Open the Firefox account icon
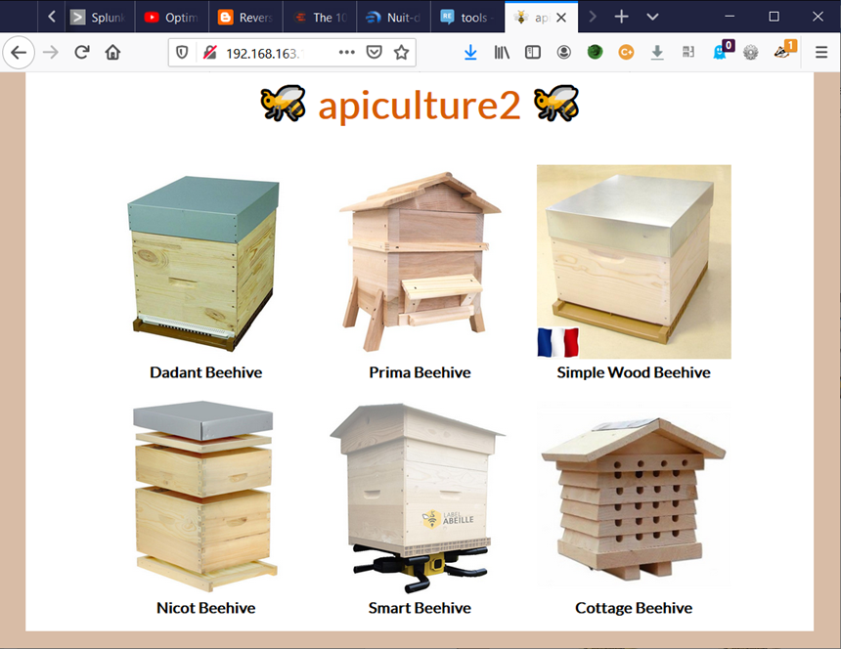 point(563,53)
